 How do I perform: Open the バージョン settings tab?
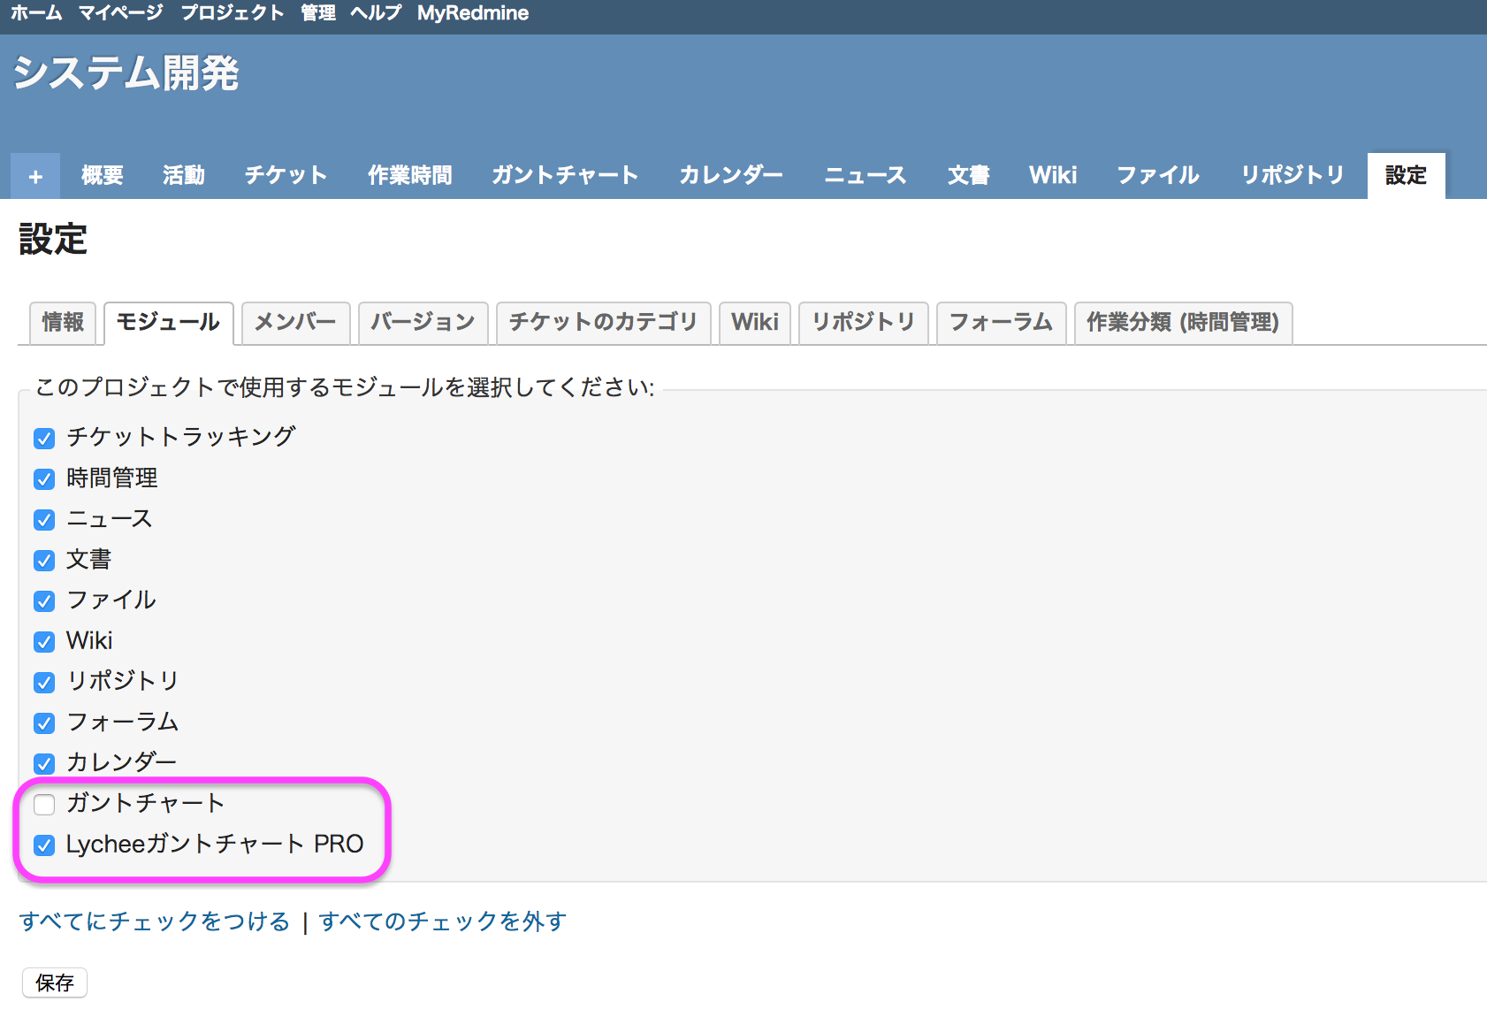[x=423, y=323]
